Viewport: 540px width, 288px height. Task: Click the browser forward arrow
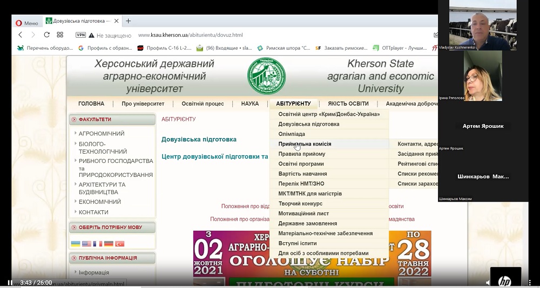click(x=33, y=35)
